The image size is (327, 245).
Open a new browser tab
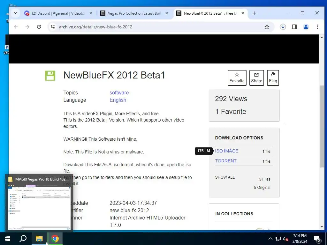click(x=254, y=13)
